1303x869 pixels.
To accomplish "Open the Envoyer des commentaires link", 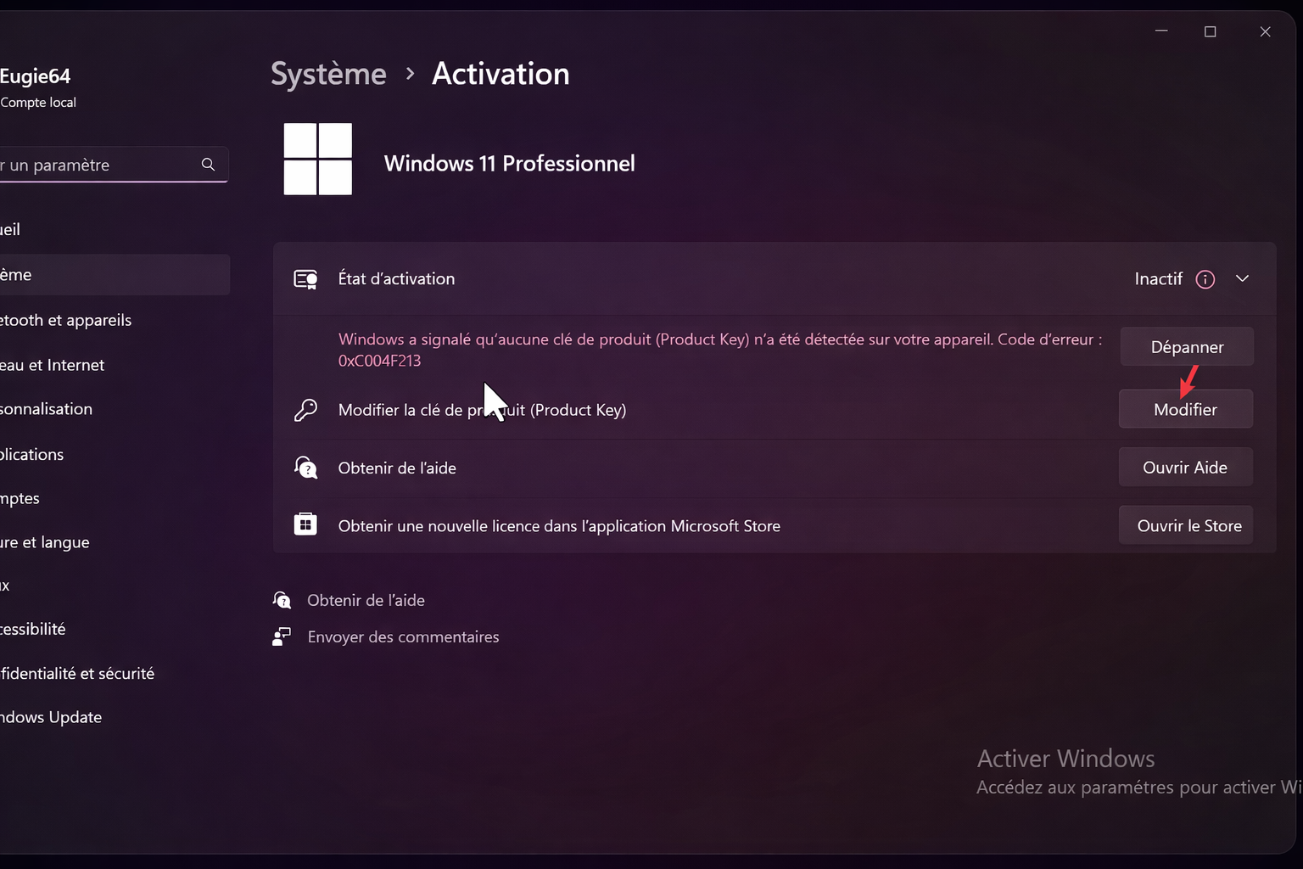I will click(x=403, y=636).
